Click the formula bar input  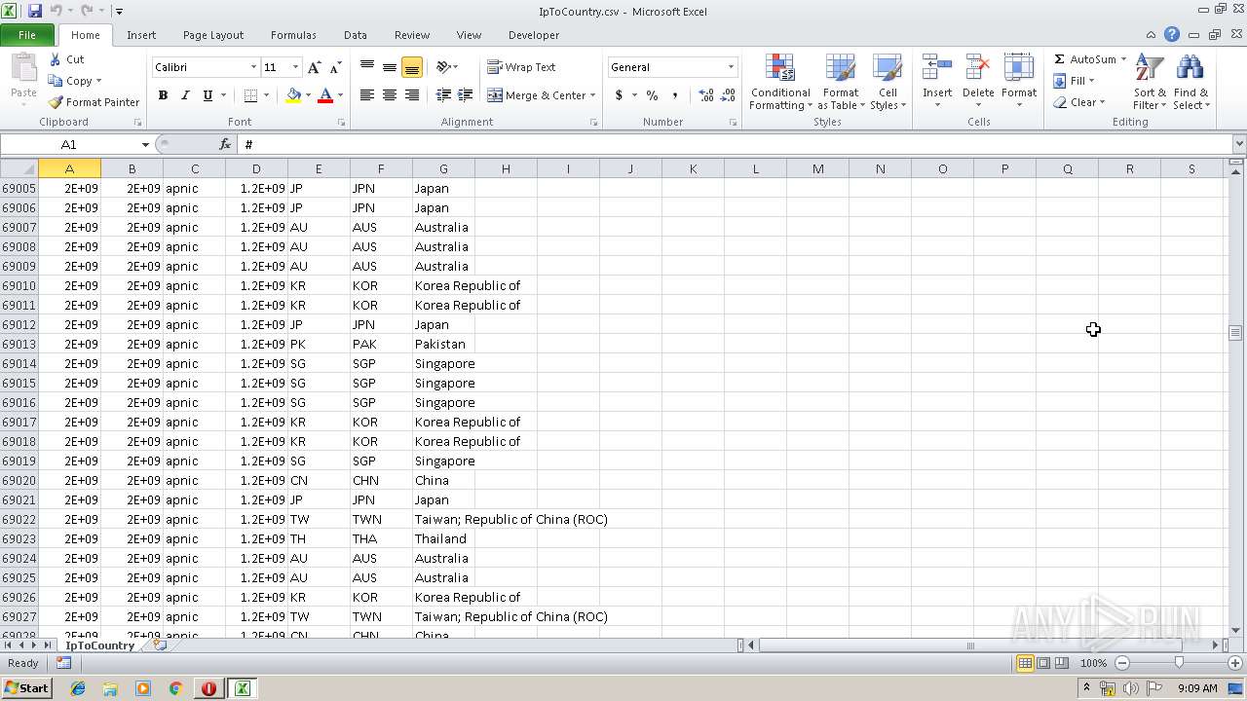click(x=735, y=144)
